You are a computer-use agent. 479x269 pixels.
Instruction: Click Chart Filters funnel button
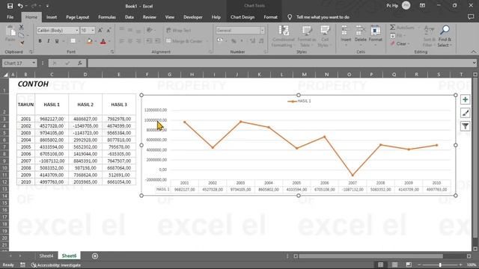click(466, 126)
